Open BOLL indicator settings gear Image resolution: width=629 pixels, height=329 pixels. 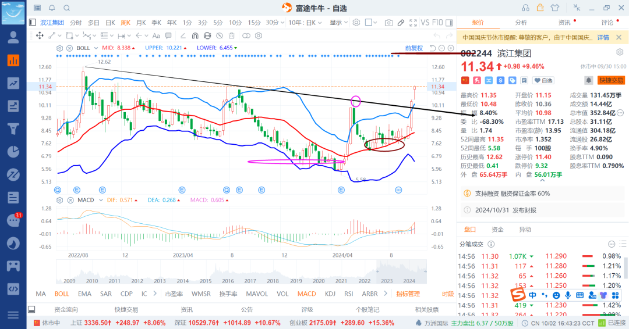[60, 48]
